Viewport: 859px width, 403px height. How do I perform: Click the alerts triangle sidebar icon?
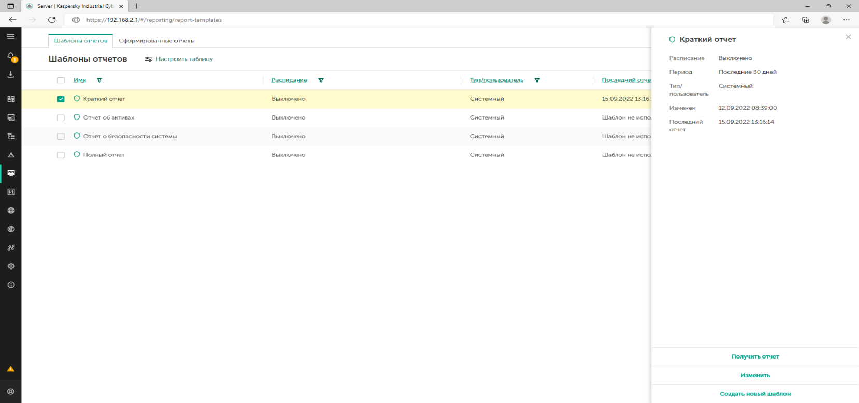click(11, 155)
